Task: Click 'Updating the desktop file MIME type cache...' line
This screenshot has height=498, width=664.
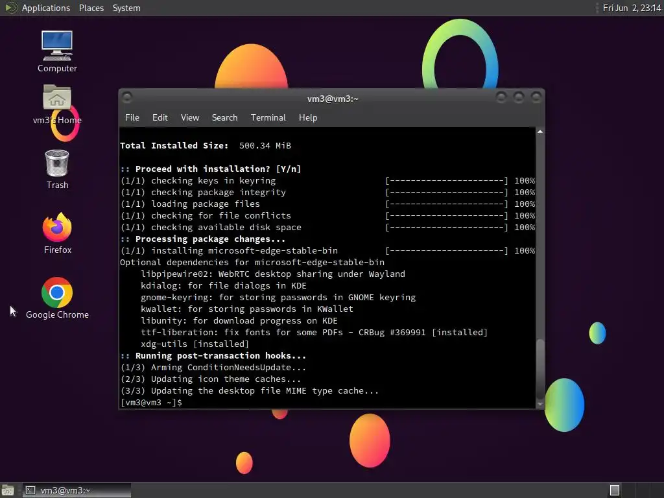Action: pyautogui.click(x=250, y=391)
